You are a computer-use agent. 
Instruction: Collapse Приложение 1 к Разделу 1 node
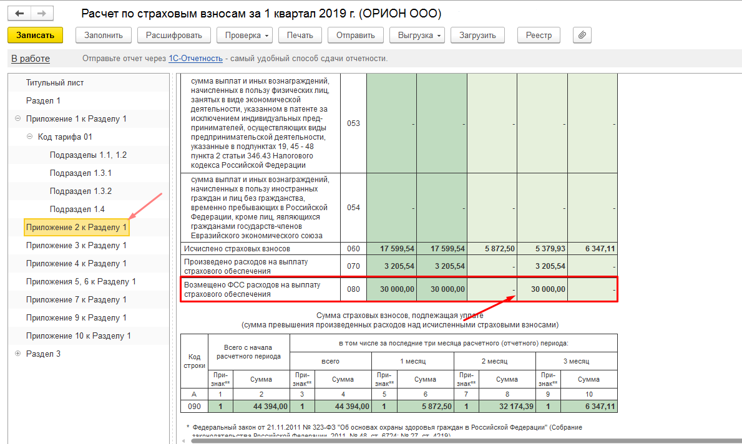(17, 118)
